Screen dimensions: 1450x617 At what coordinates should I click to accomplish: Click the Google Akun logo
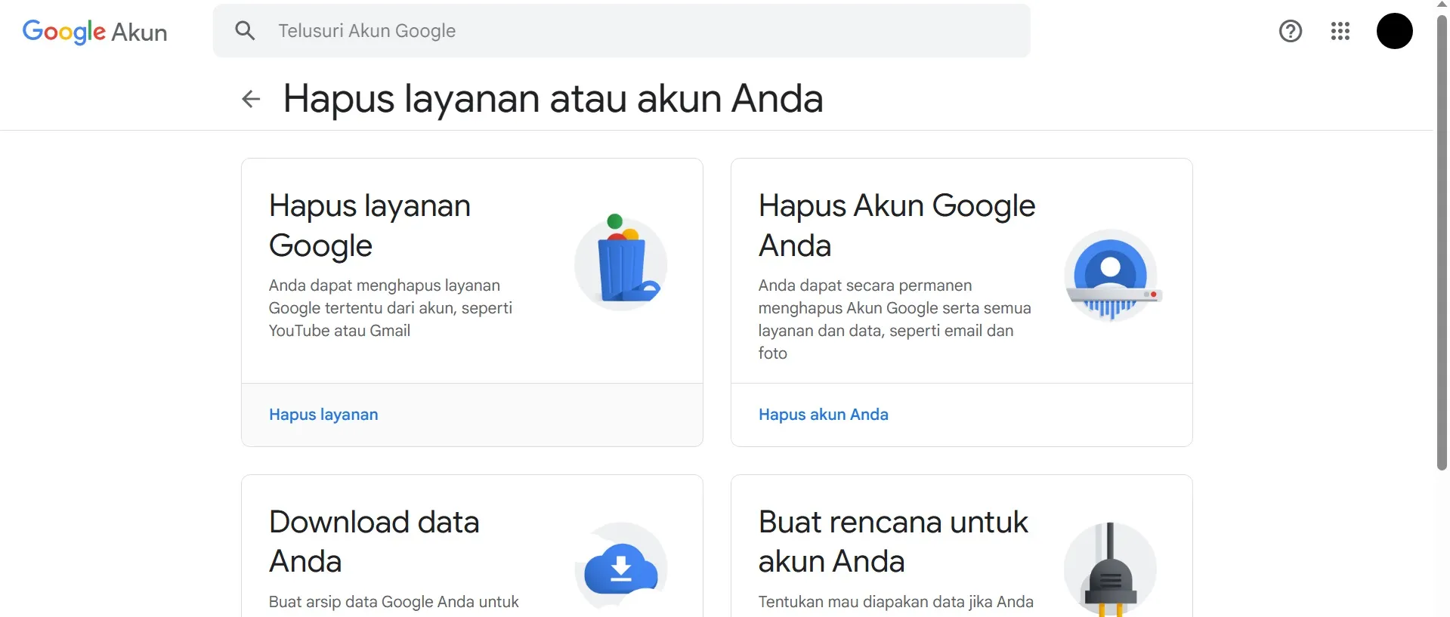coord(94,32)
